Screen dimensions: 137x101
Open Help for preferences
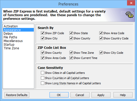(123, 95)
